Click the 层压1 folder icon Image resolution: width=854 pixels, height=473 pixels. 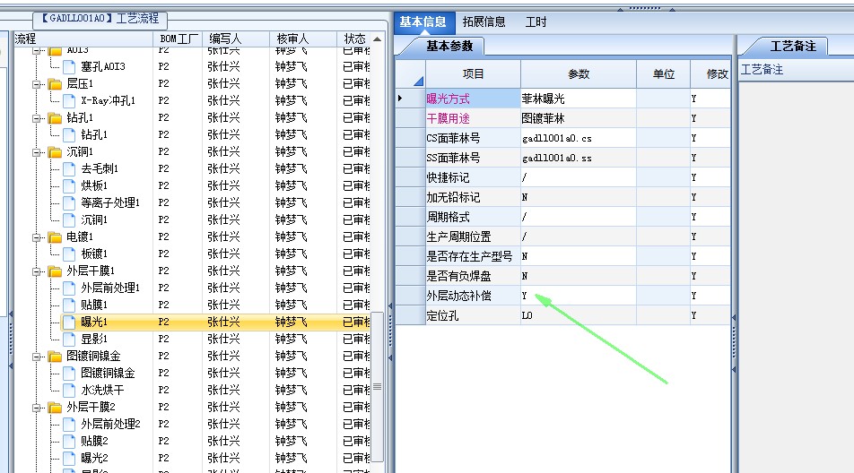click(x=55, y=83)
